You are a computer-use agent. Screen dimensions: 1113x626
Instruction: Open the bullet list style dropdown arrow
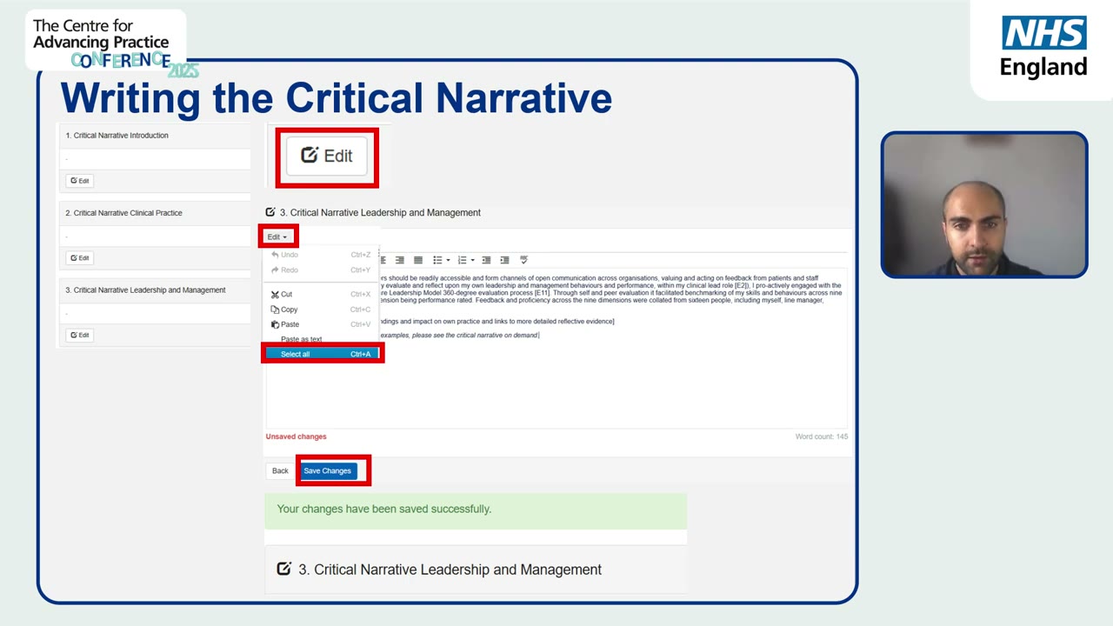click(448, 260)
